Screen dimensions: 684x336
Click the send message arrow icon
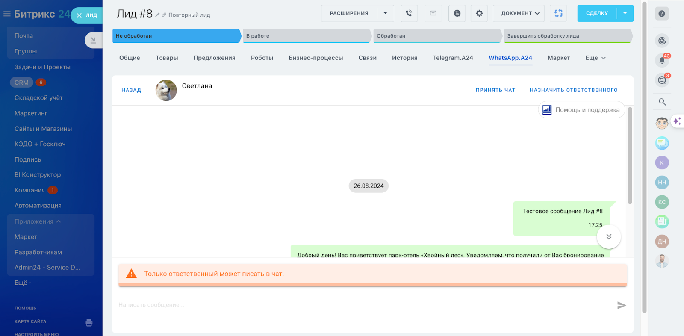622,305
